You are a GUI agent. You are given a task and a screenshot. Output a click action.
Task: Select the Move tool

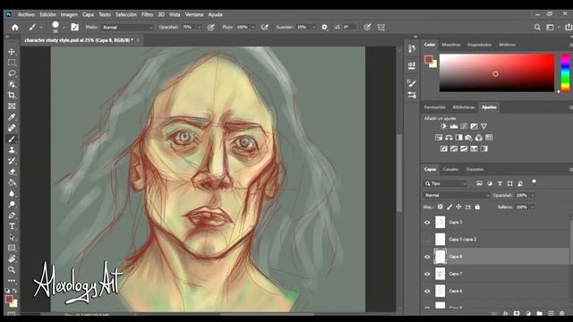pos(12,52)
